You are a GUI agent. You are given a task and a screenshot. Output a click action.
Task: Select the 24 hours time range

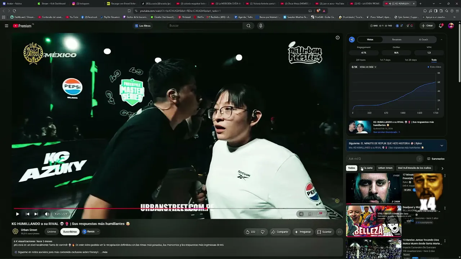[361, 60]
